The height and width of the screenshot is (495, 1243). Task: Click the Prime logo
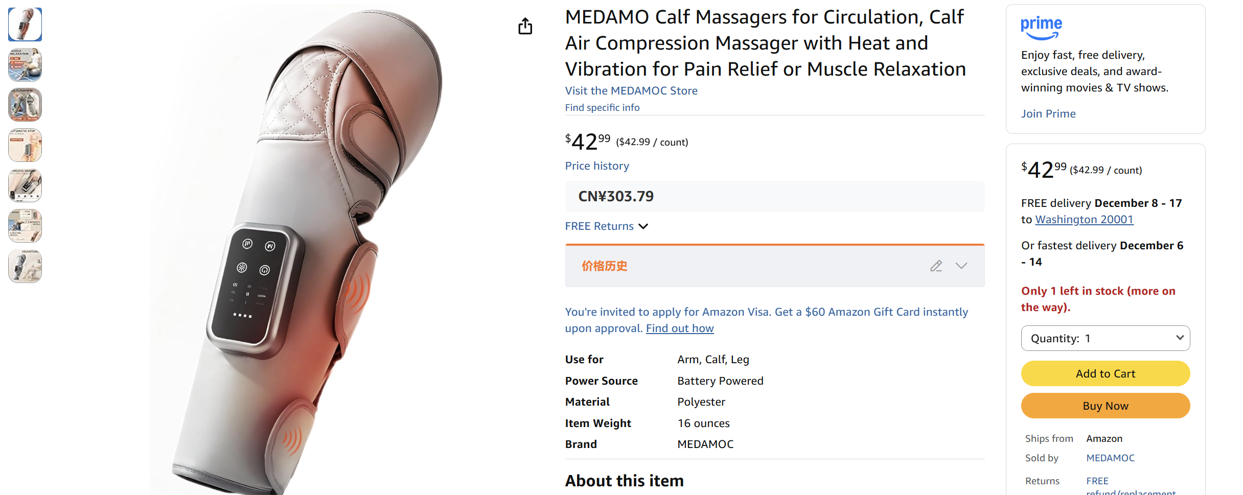[x=1041, y=28]
